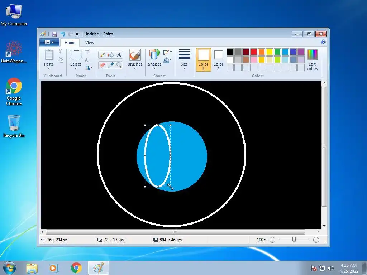This screenshot has width=367, height=275.
Task: Click the Undo arrow in title bar
Action: (63, 34)
